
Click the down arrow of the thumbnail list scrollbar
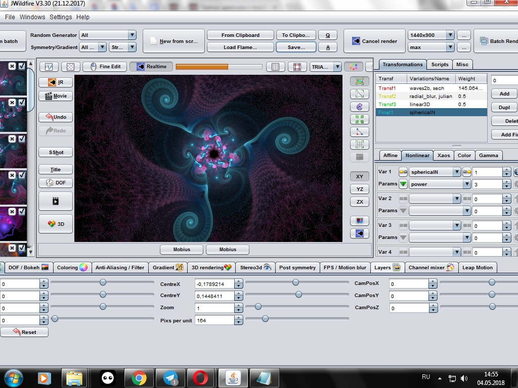coord(30,253)
